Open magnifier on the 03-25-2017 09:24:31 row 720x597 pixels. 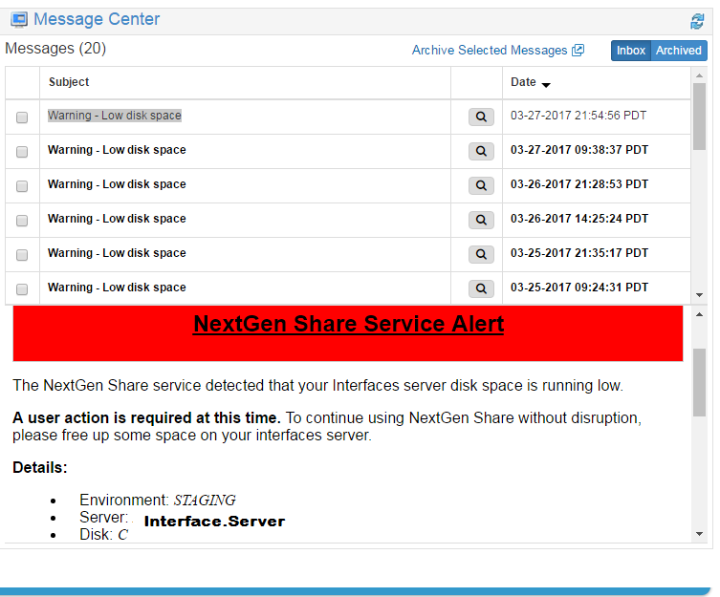click(x=481, y=288)
